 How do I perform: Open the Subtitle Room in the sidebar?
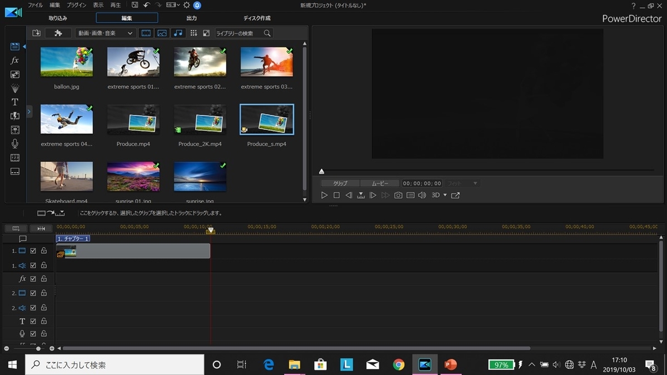click(15, 172)
